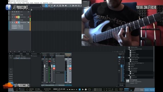Open Omnisphere track instrument keyboard icon

(28, 22)
